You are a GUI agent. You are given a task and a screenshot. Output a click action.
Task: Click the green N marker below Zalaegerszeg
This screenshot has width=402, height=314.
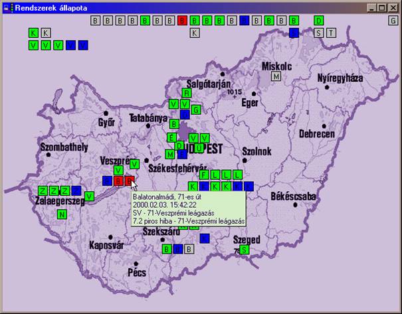click(62, 214)
